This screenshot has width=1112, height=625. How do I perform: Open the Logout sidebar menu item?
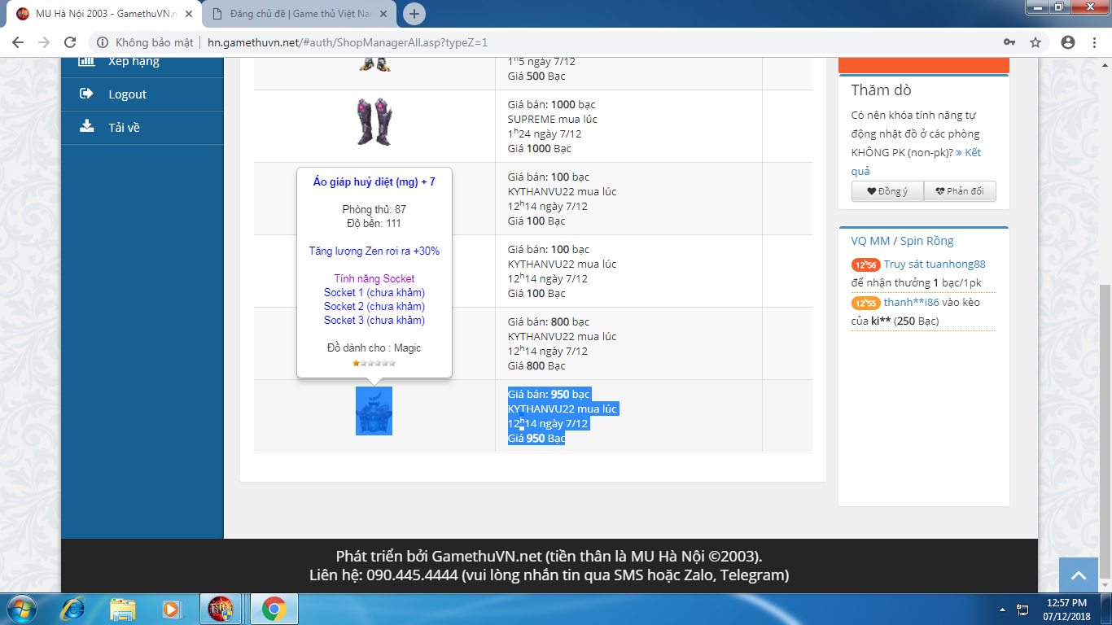(x=142, y=94)
